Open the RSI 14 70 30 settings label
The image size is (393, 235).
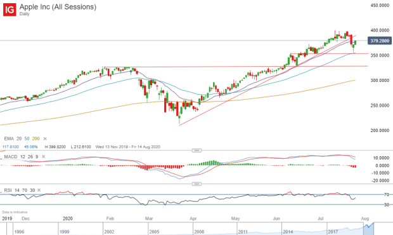point(20,191)
